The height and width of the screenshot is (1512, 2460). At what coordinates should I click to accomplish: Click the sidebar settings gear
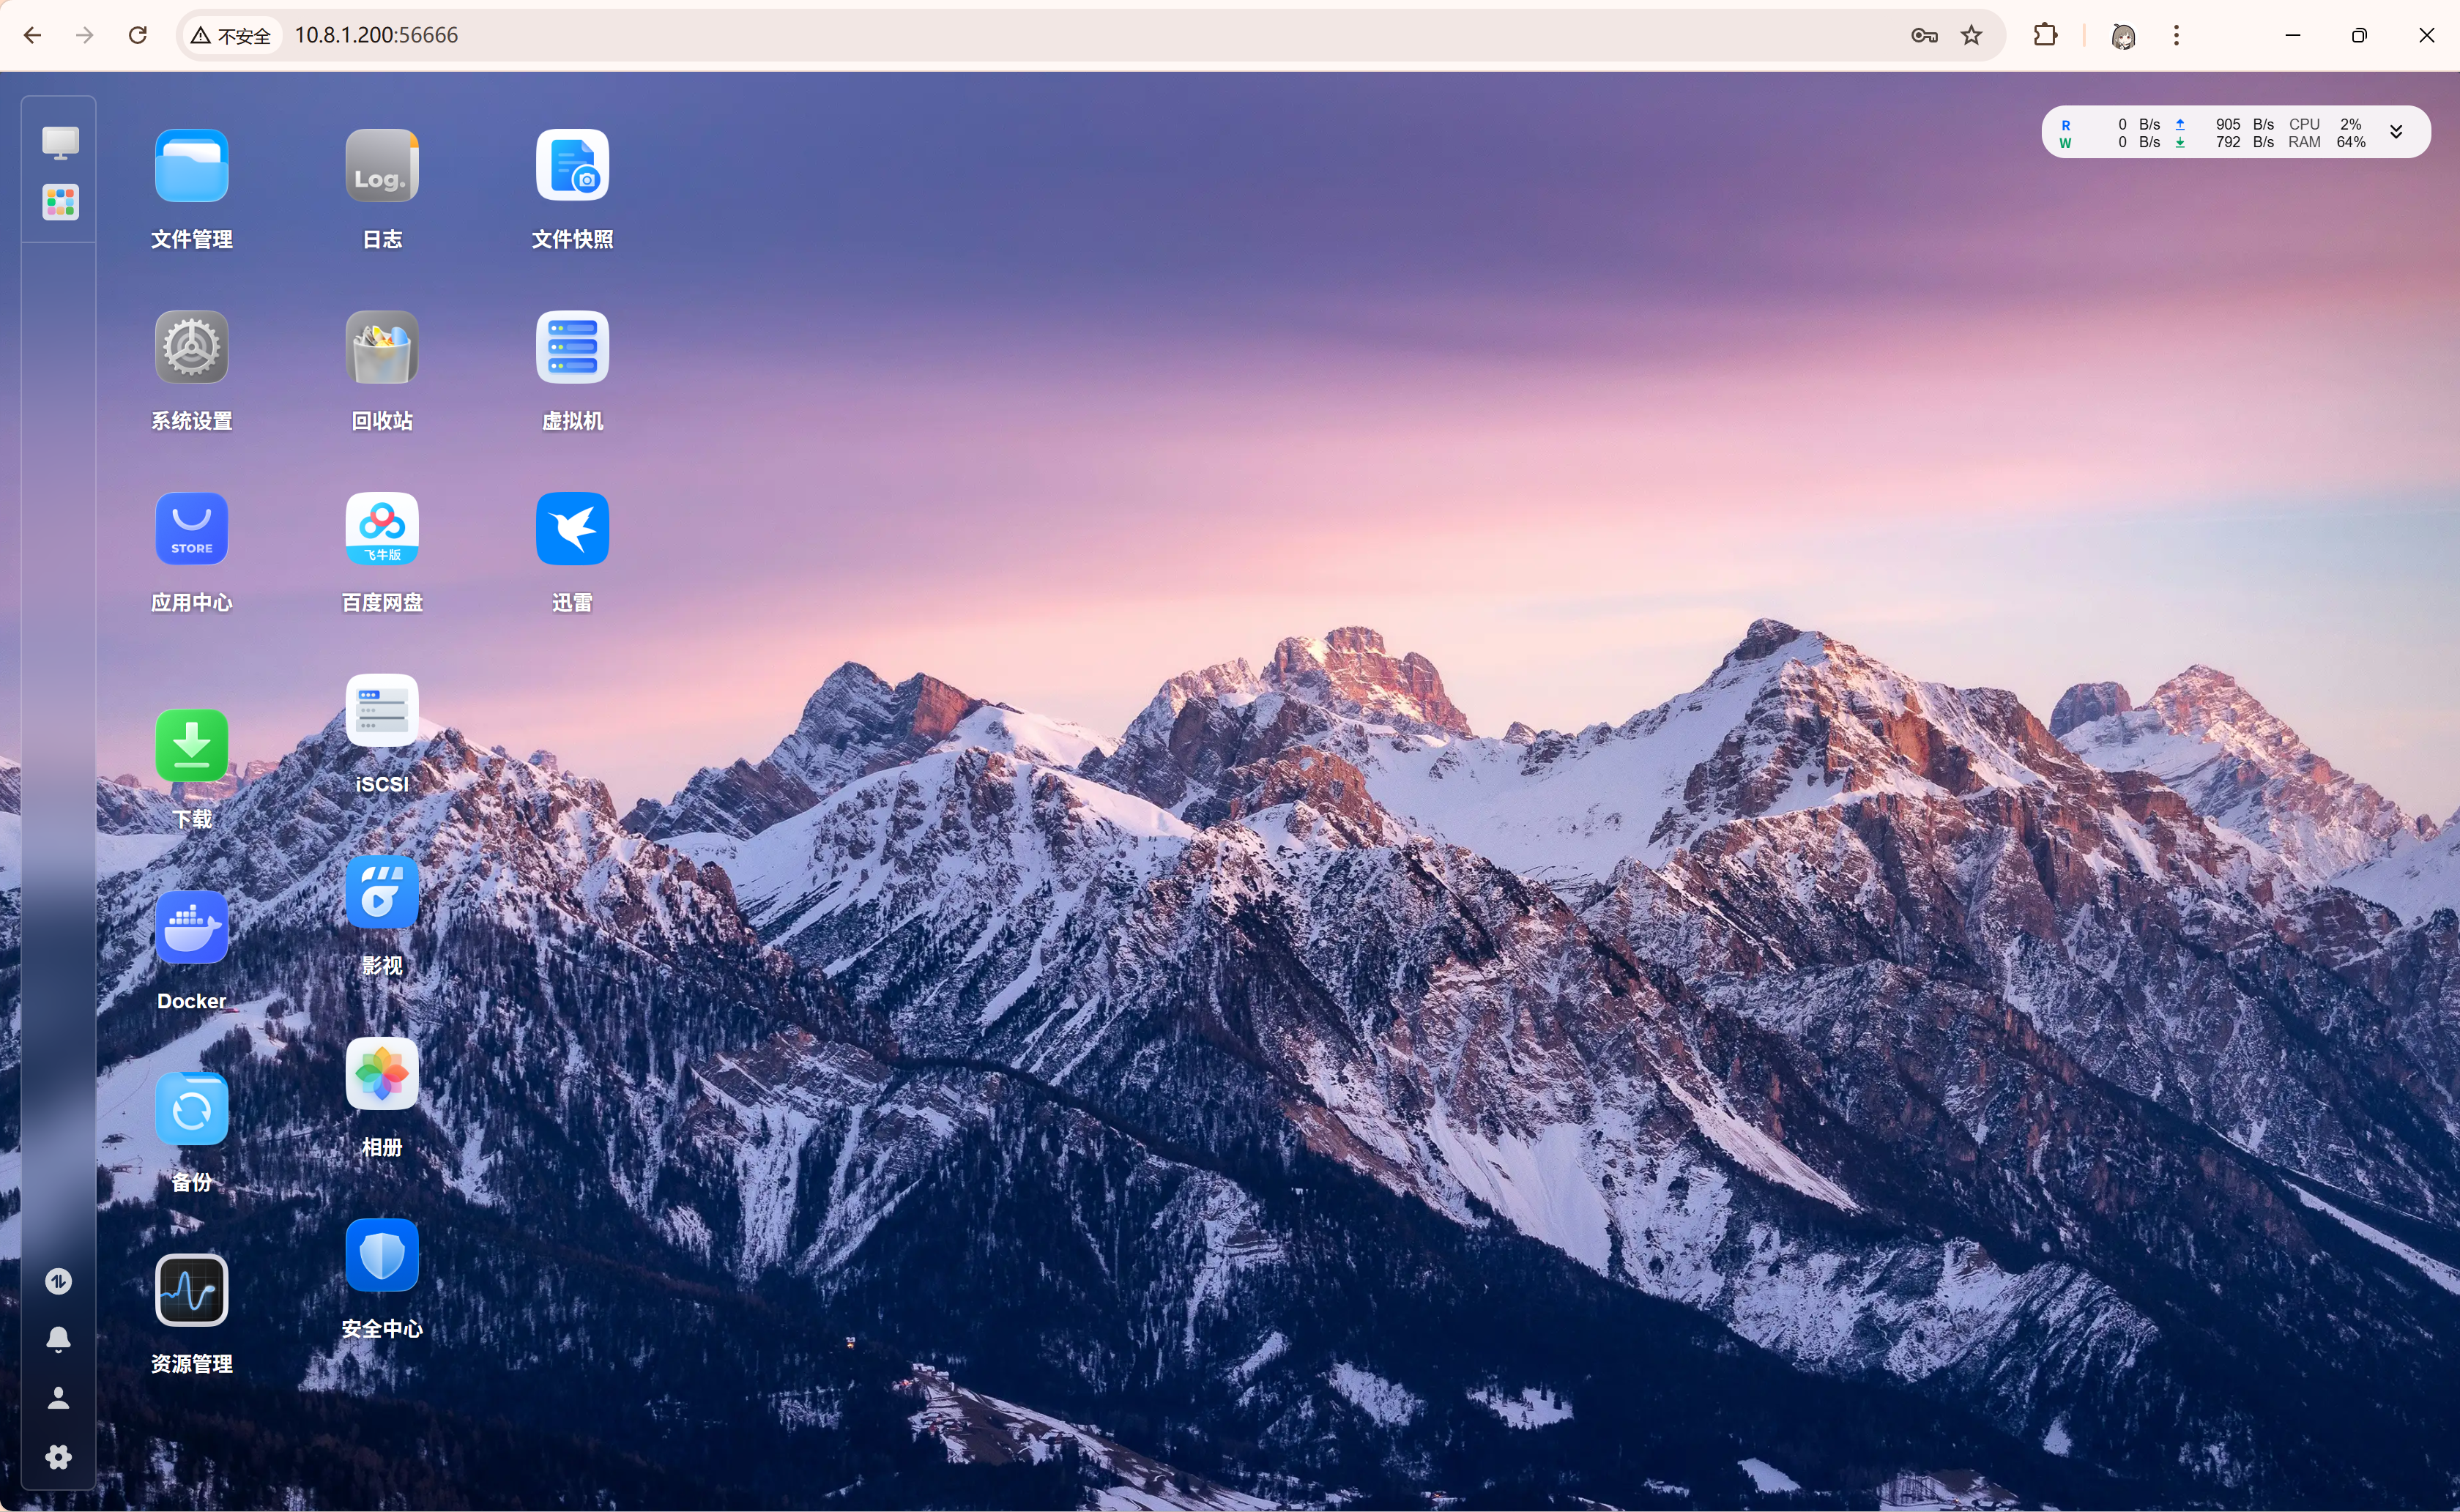tap(59, 1457)
